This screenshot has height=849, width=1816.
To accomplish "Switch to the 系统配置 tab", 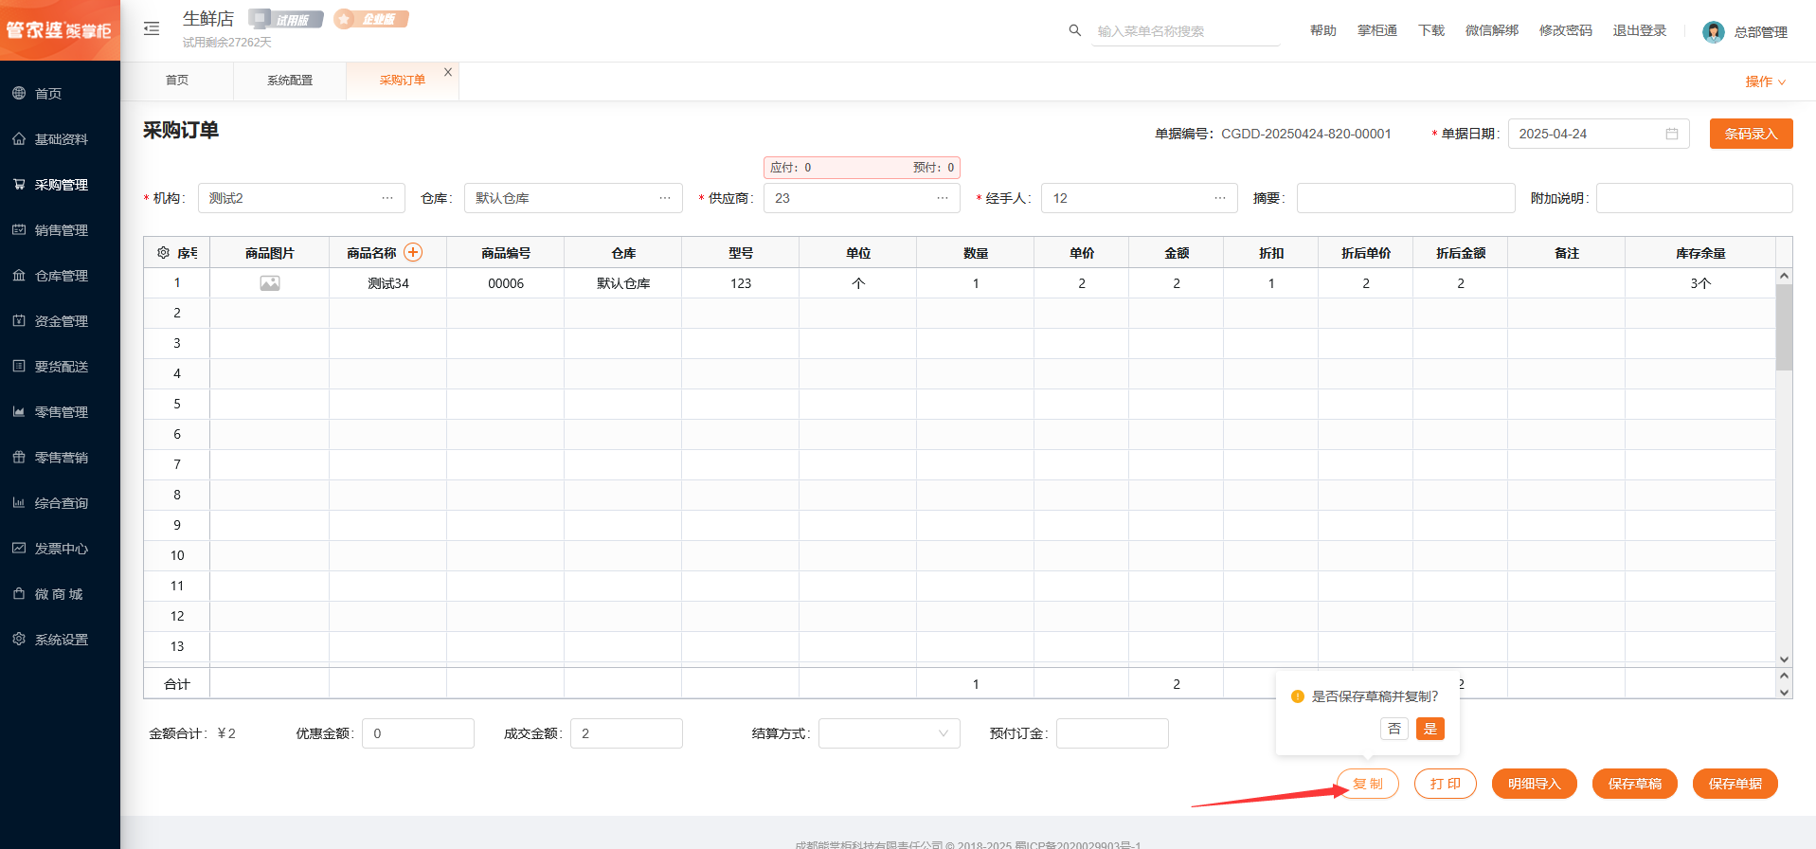I will pos(290,81).
